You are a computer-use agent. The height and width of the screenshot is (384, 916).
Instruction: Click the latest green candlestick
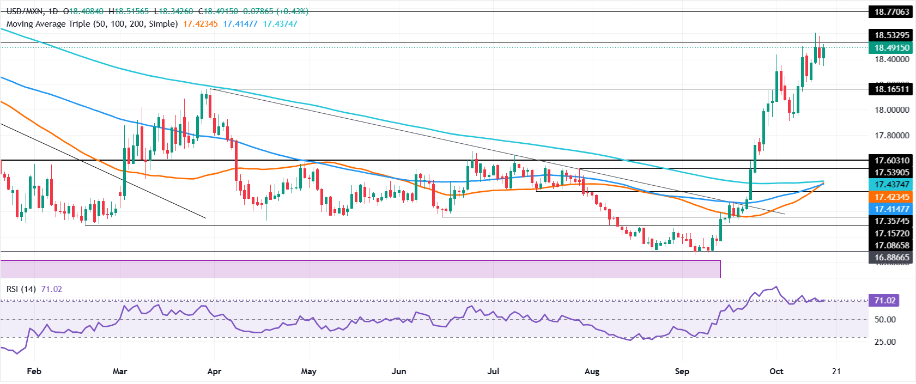pyautogui.click(x=823, y=53)
